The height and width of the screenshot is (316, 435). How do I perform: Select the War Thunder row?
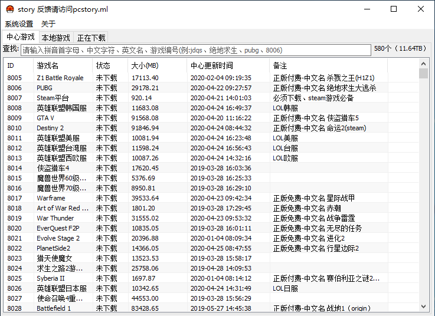tap(211, 218)
